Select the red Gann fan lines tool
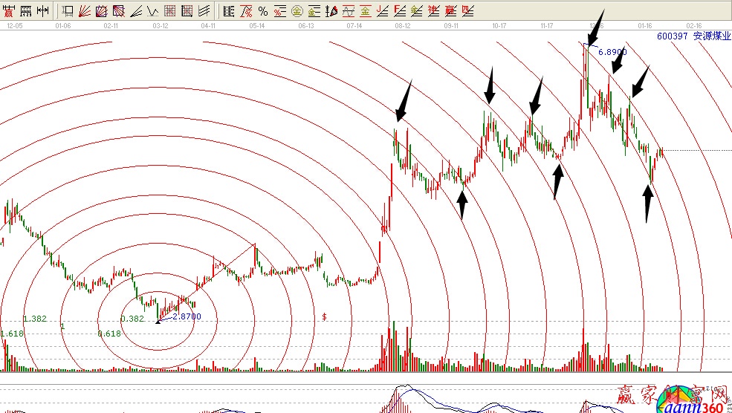The height and width of the screenshot is (413, 732). [x=84, y=11]
